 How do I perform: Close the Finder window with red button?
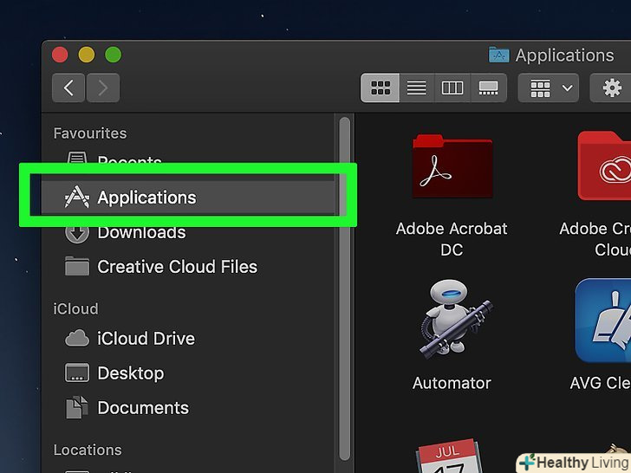pos(60,55)
